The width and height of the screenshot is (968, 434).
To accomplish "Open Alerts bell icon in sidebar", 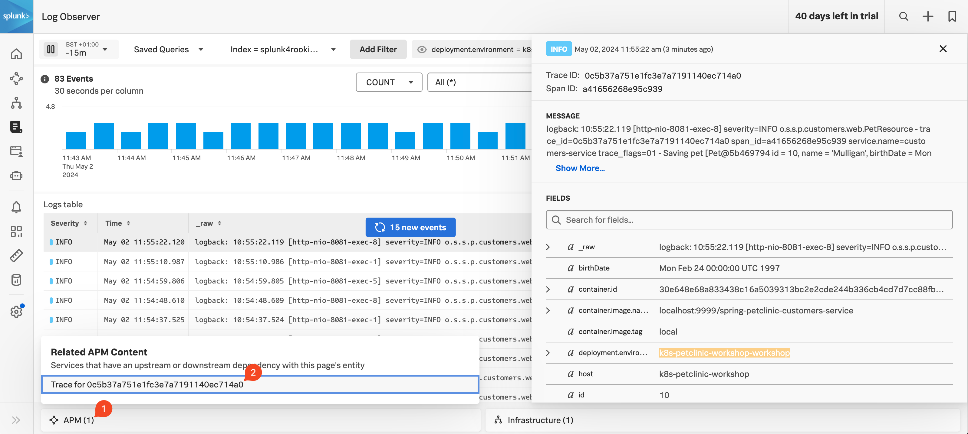I will coord(16,207).
